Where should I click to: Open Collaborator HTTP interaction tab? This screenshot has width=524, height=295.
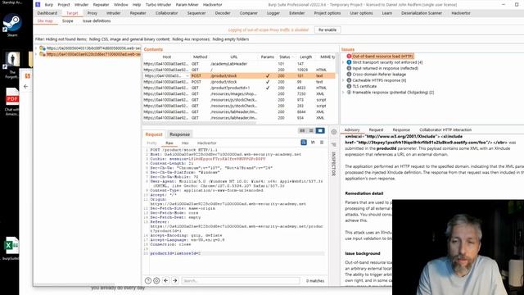coord(445,129)
